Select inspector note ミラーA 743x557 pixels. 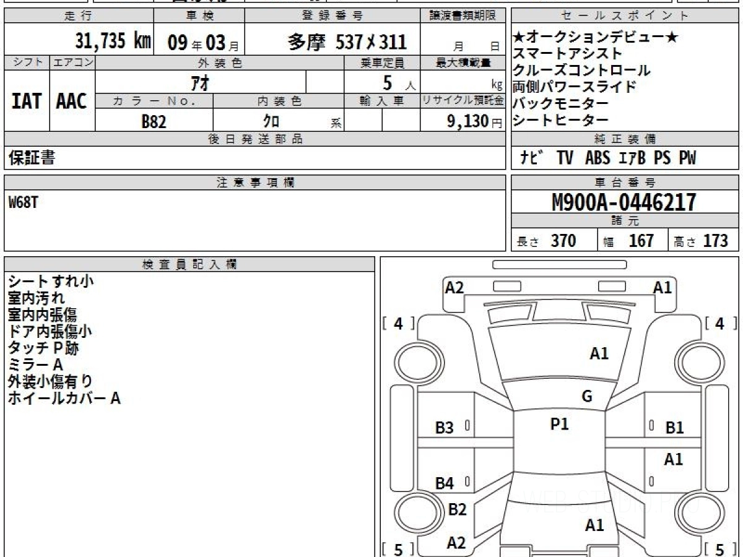(x=35, y=365)
